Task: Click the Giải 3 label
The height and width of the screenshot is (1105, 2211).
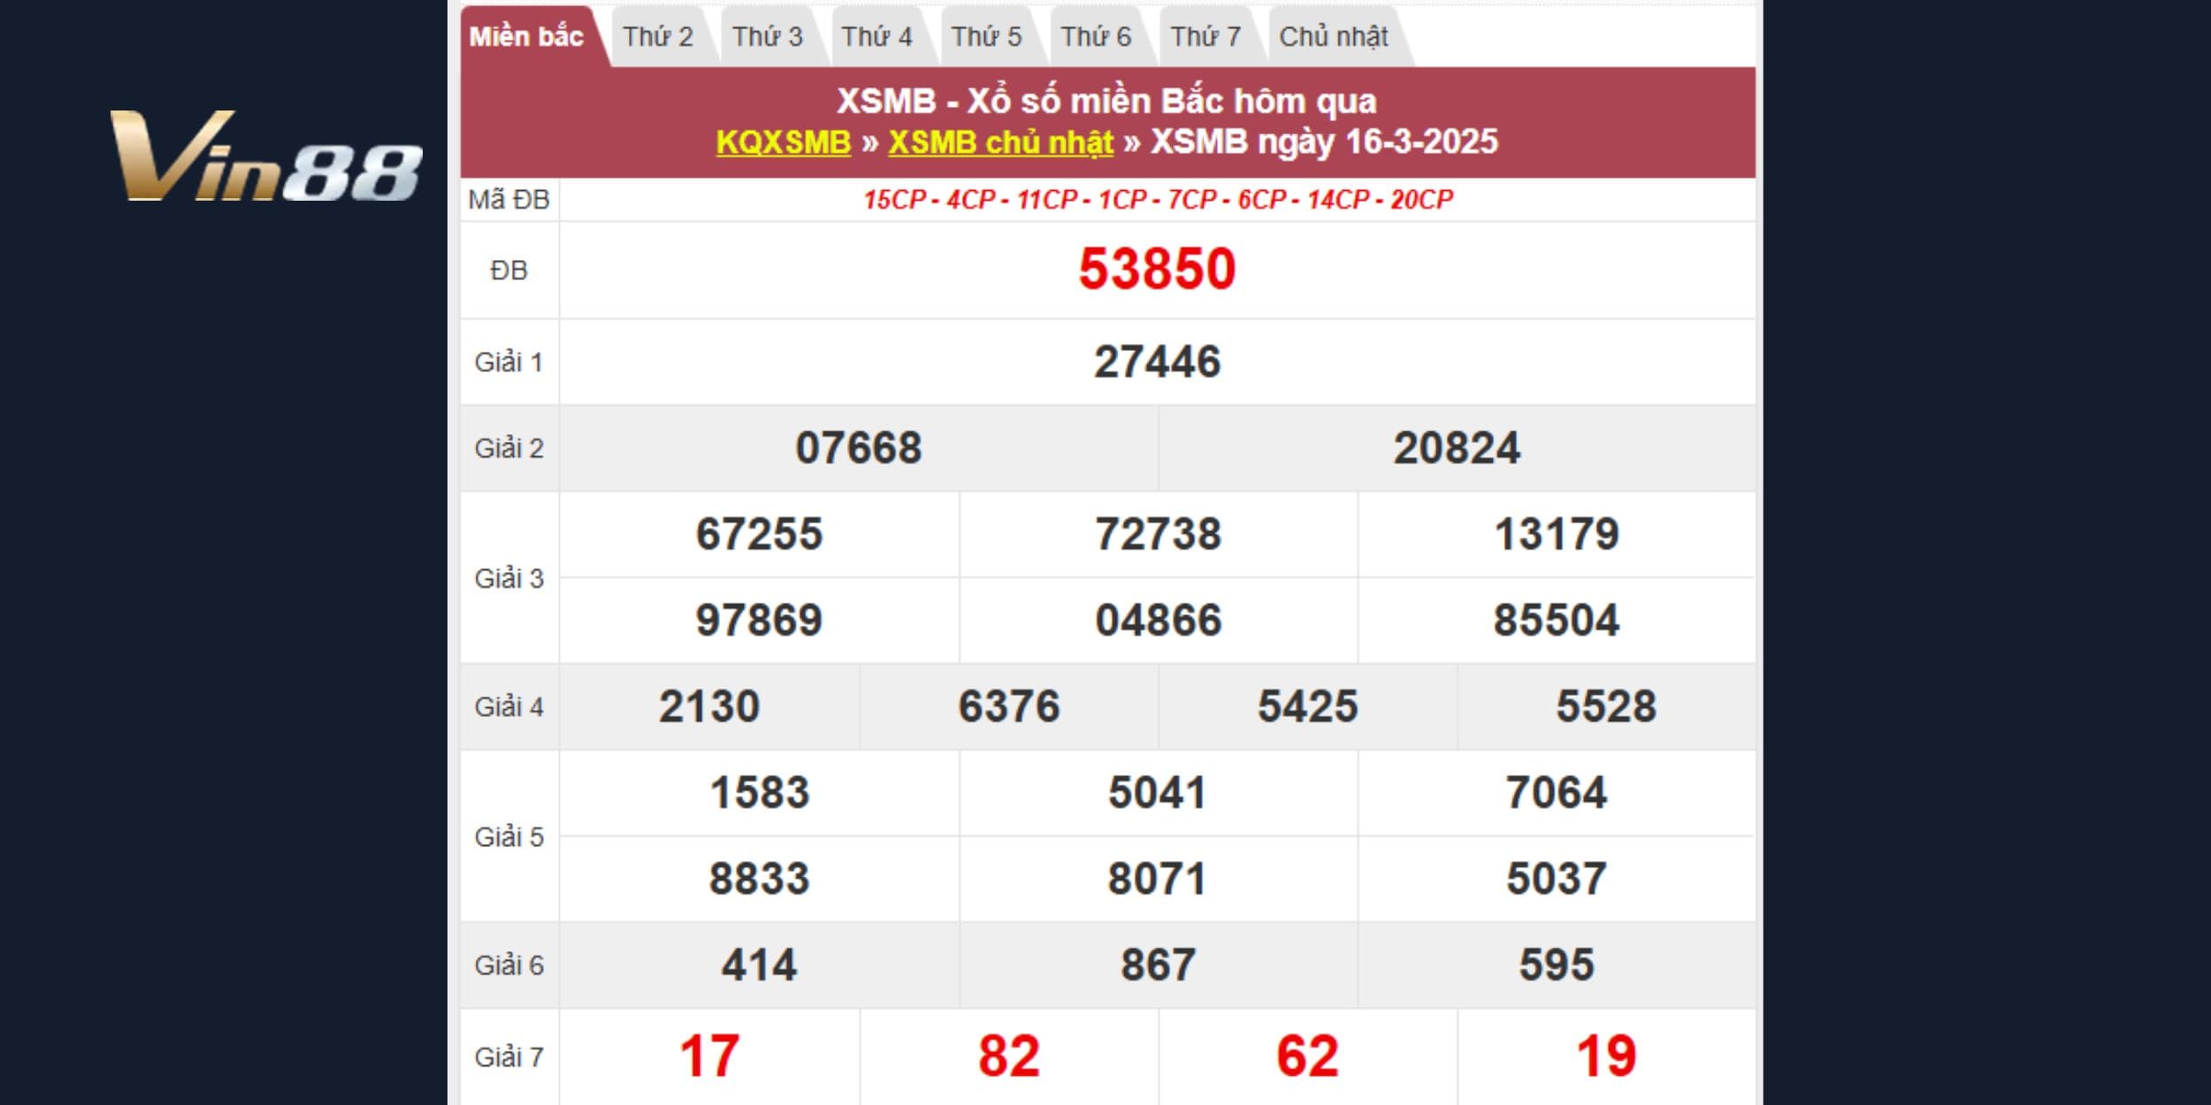Action: [x=509, y=579]
